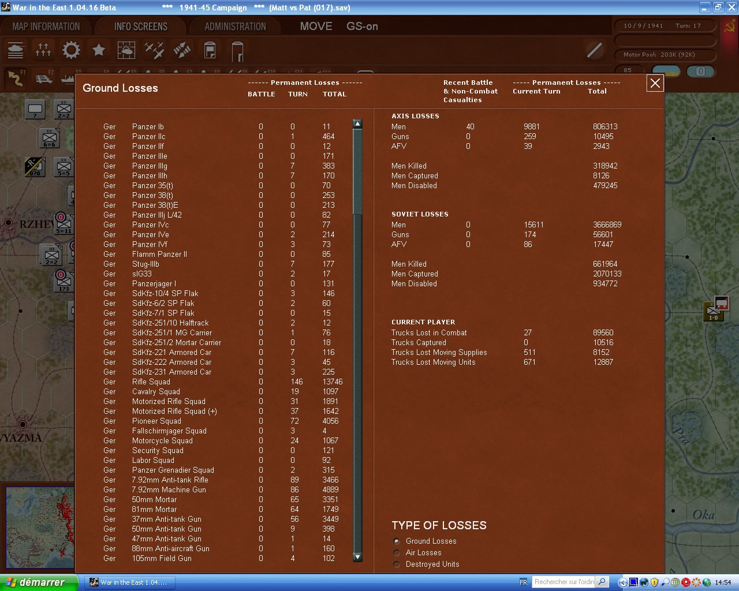This screenshot has height=591, width=739.
Task: Click the star icon in the toolbar
Action: (99, 50)
